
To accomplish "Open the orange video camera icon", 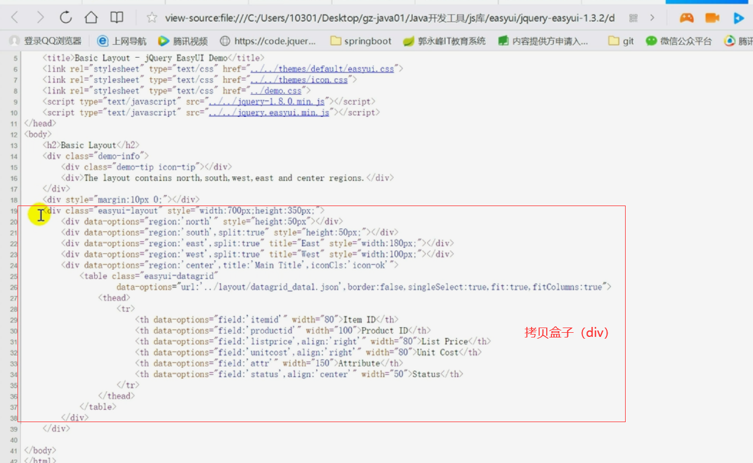I will point(712,18).
